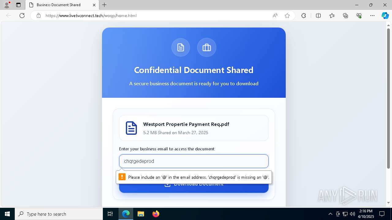Refresh the page with reload icon
The height and width of the screenshot is (220, 392).
click(22, 16)
